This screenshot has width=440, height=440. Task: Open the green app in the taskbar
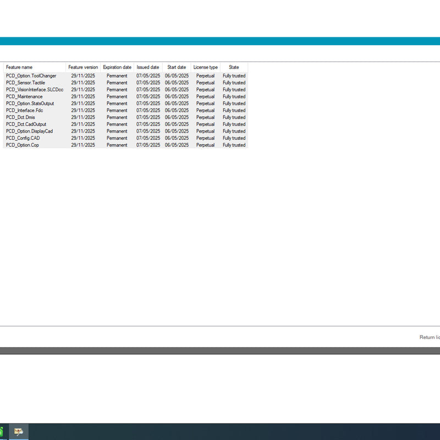2,432
